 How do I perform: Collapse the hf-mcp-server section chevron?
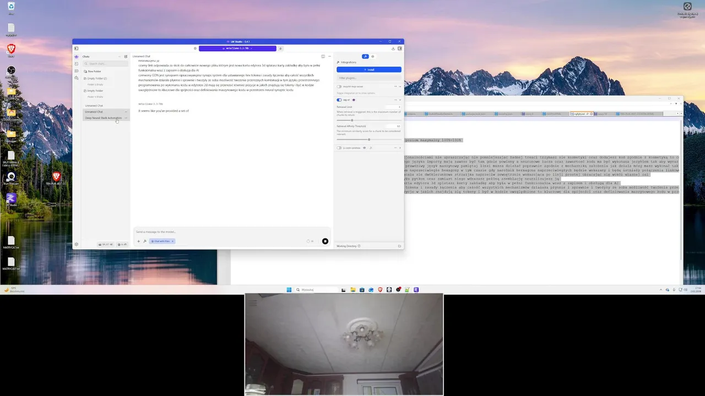[x=400, y=86]
